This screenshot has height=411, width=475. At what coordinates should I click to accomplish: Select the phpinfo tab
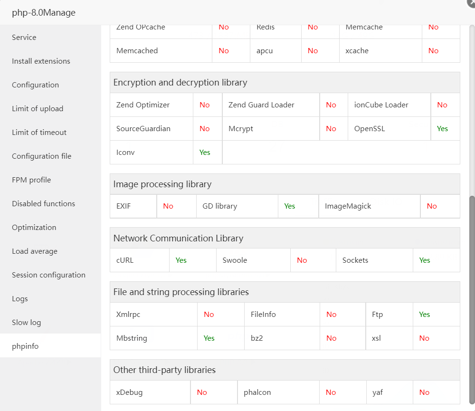coord(26,346)
